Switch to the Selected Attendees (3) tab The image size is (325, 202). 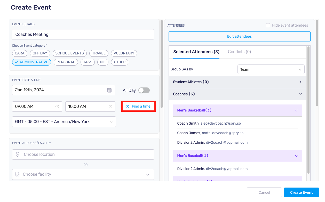(x=196, y=52)
